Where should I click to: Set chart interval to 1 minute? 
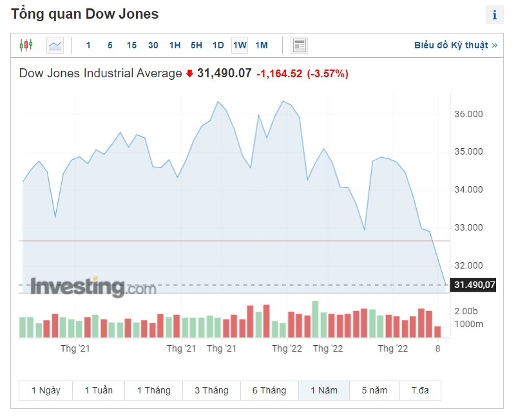88,45
